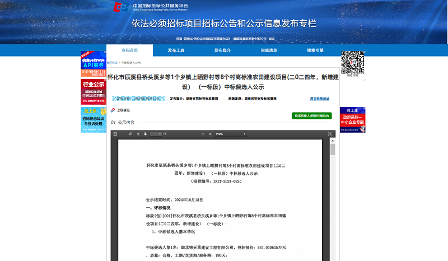448x261 pixels.
Task: Open the 专栏首页 tab
Action: (x=129, y=50)
